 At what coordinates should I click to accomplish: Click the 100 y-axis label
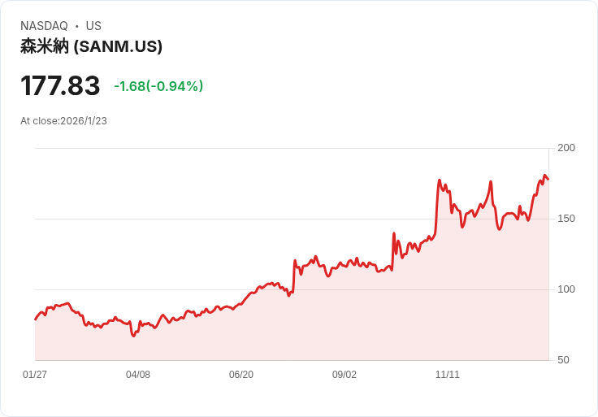click(566, 289)
